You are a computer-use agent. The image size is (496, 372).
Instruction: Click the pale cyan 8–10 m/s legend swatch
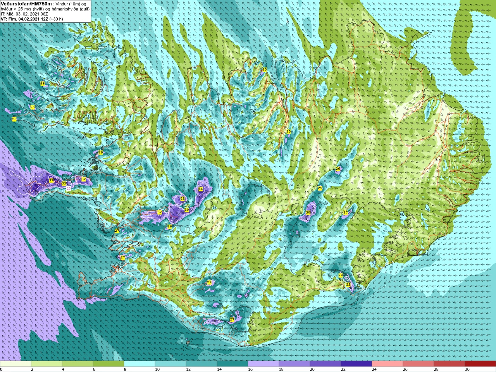[x=139, y=364]
